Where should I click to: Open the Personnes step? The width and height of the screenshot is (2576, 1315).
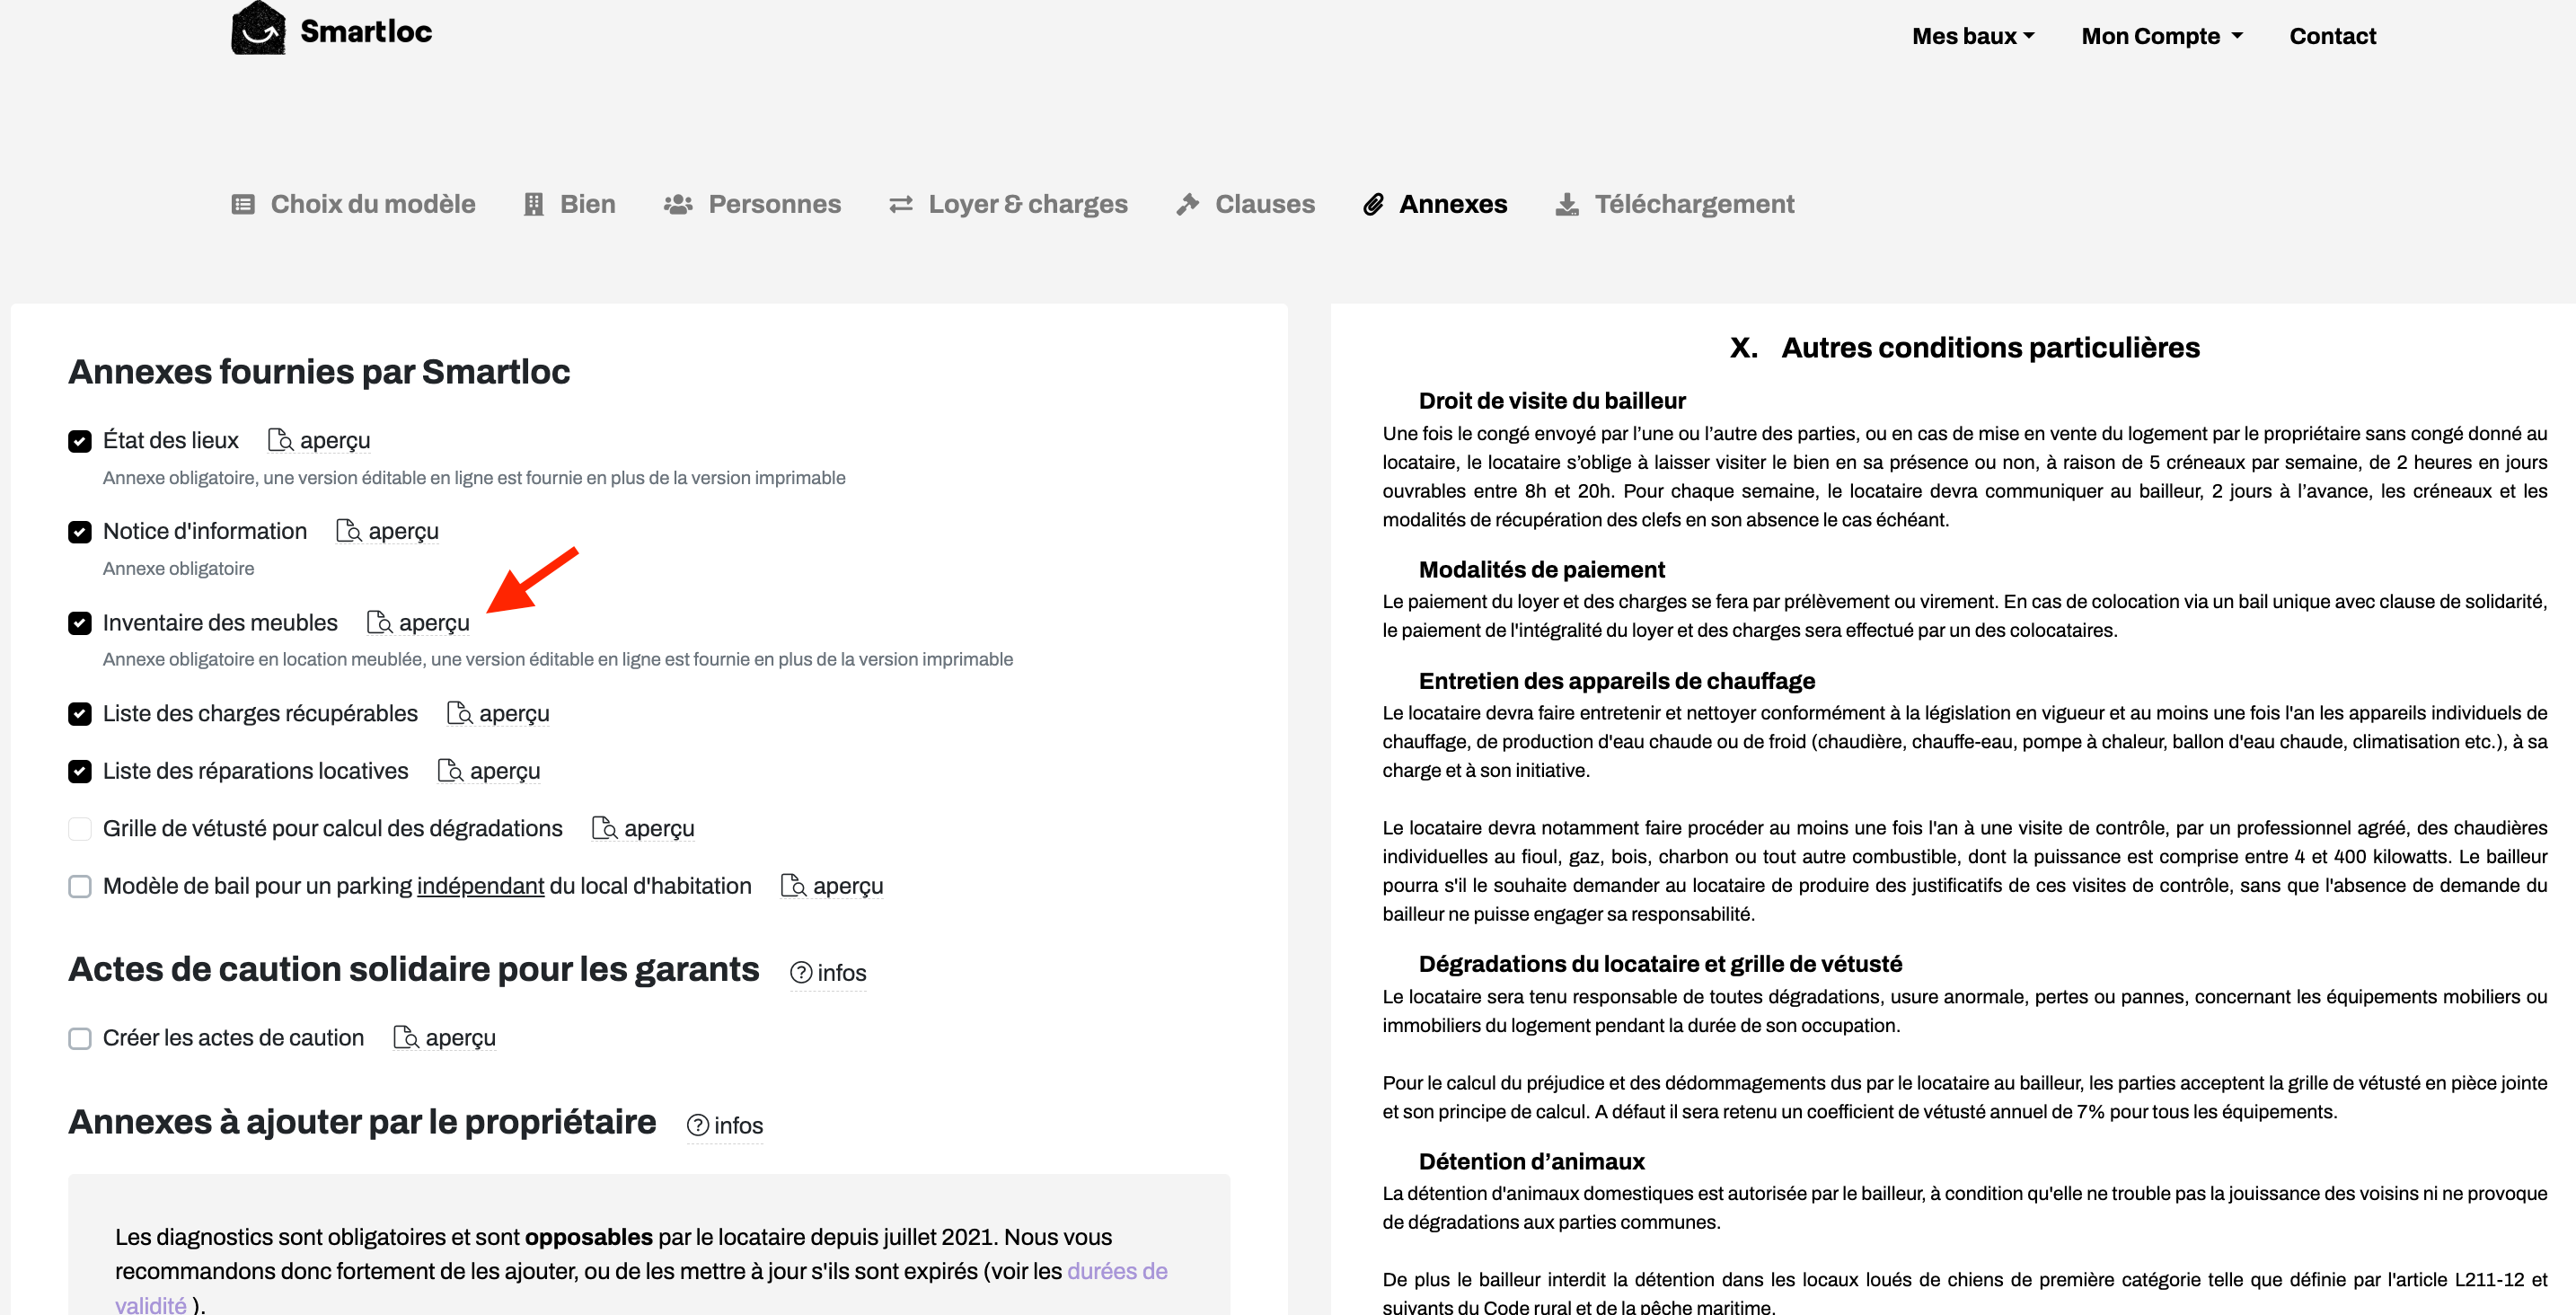click(752, 205)
